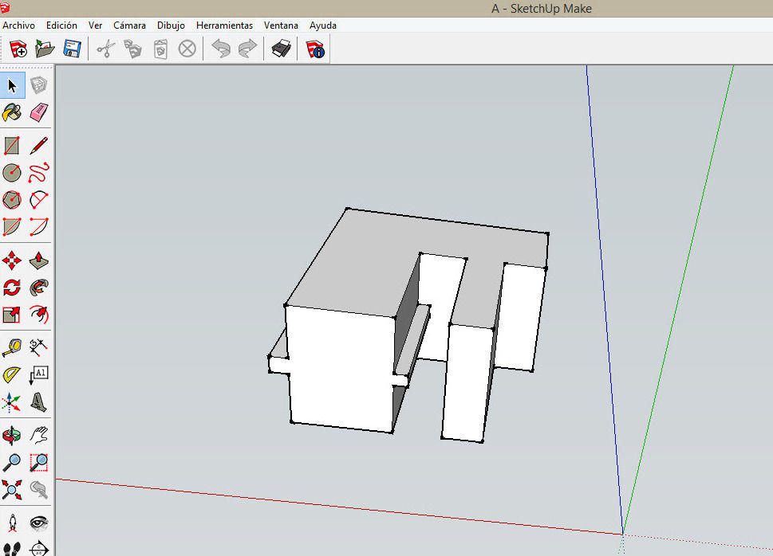The height and width of the screenshot is (556, 773).
Task: Choose the Select arrow tool
Action: (12, 85)
